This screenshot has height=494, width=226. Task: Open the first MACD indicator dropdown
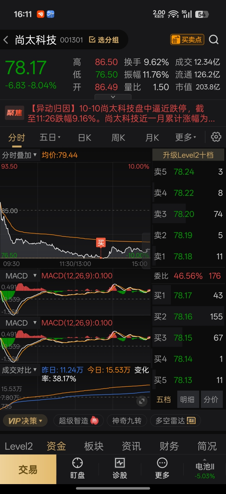pyautogui.click(x=20, y=276)
